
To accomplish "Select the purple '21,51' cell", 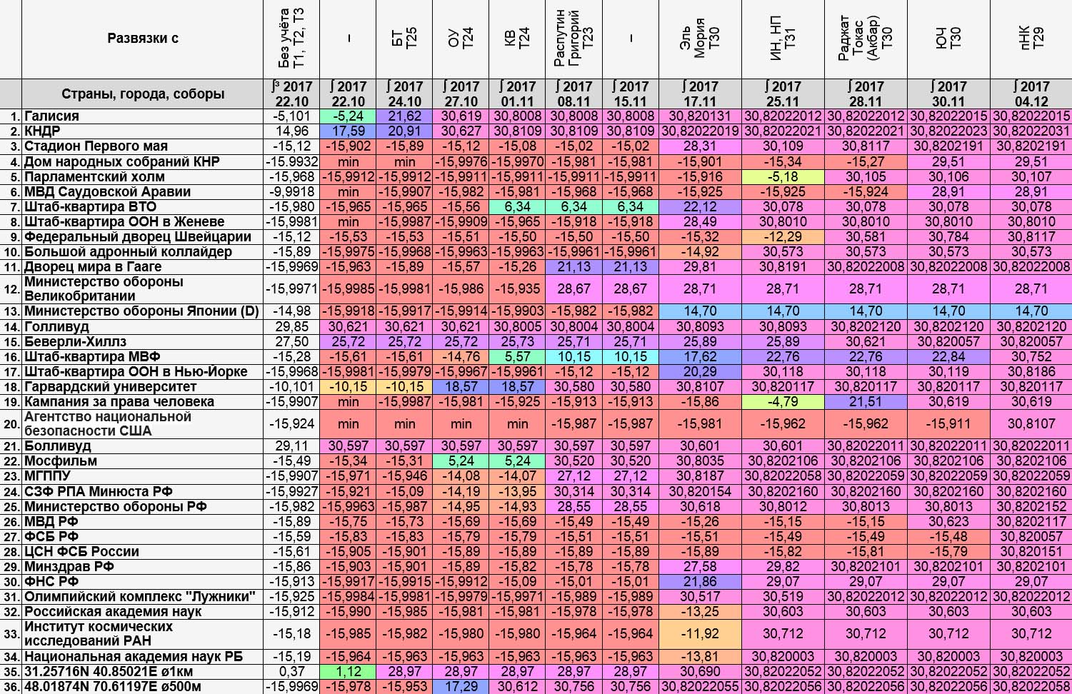I will pos(866,401).
